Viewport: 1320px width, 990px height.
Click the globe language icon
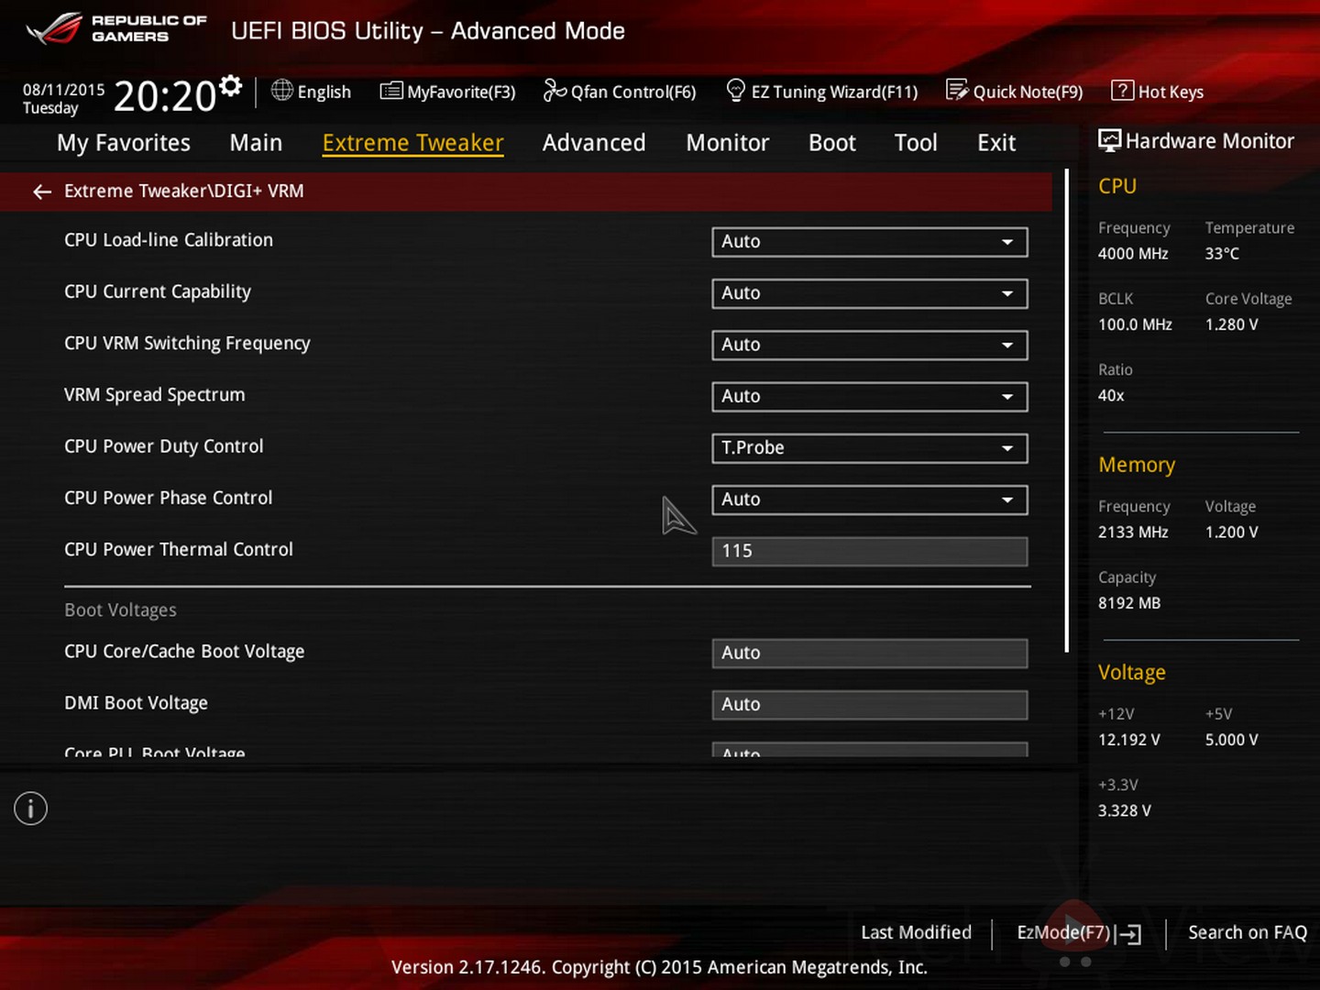tap(282, 90)
